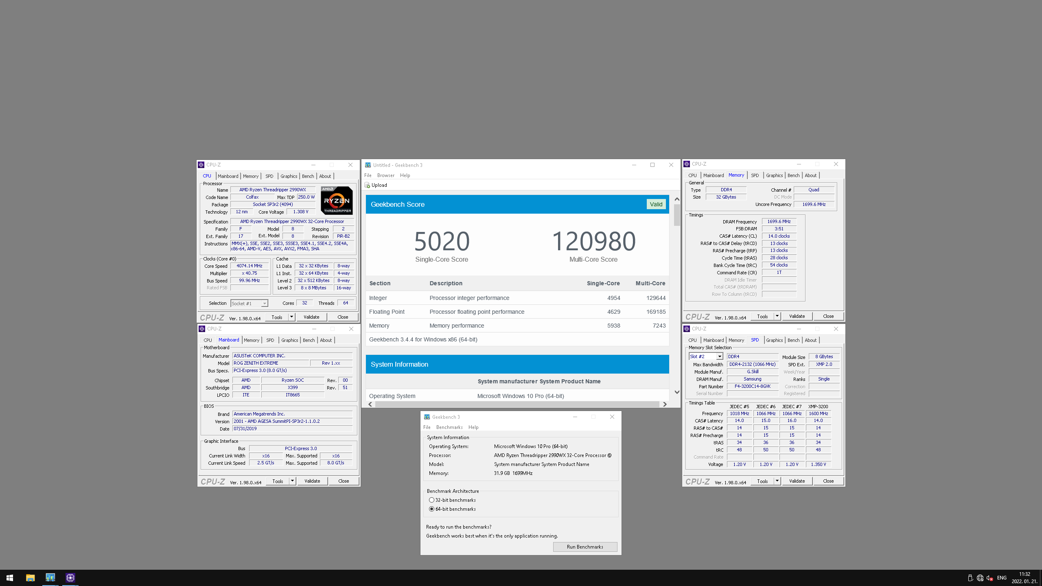Switch to About tab in SPD window
The width and height of the screenshot is (1042, 586).
(810, 340)
